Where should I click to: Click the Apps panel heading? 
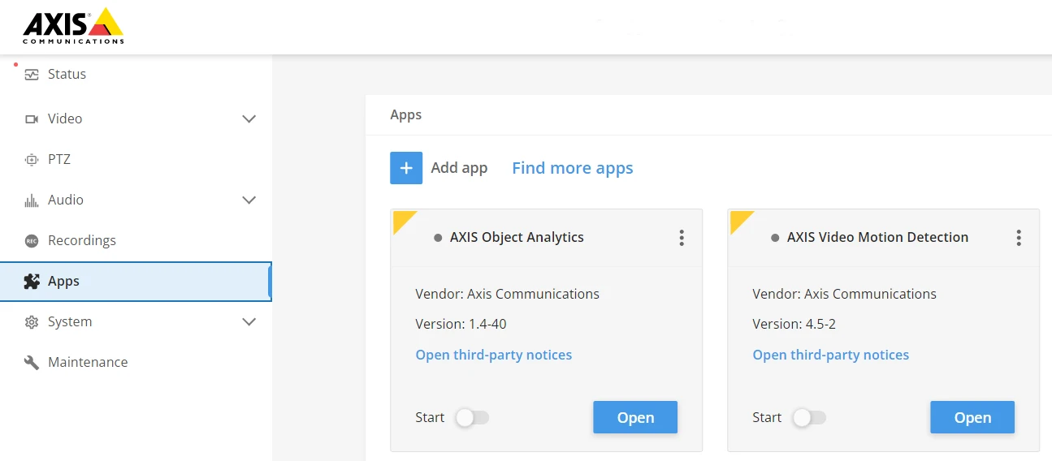pyautogui.click(x=406, y=114)
